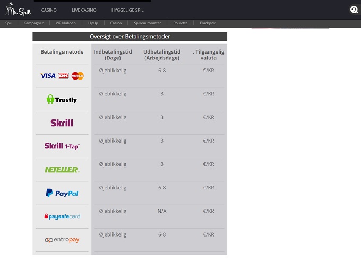Open the Roulette link
Screen dimensions: 361x271
[x=180, y=23]
